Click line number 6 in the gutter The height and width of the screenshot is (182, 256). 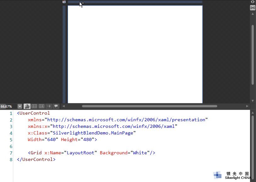point(11,146)
